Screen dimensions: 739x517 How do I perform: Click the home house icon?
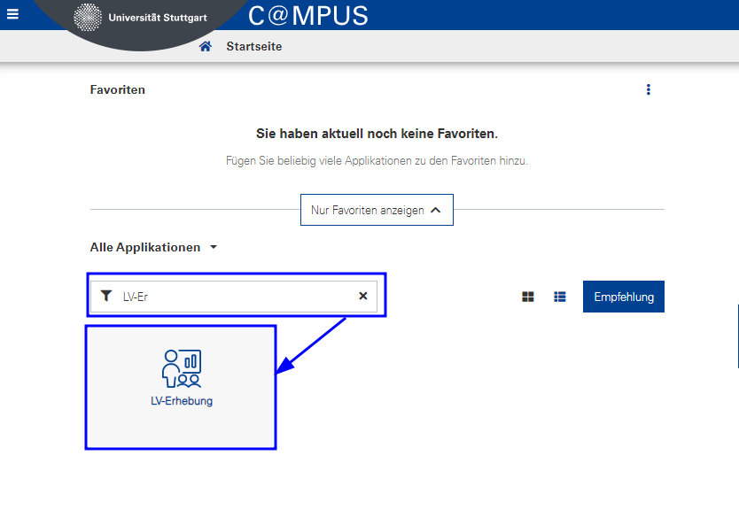coord(205,46)
